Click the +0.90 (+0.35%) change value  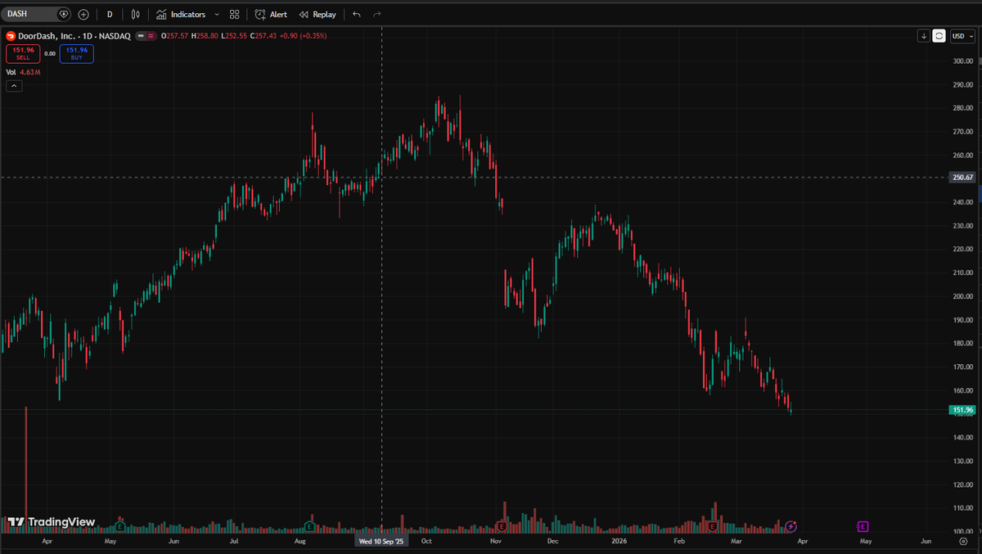point(304,36)
